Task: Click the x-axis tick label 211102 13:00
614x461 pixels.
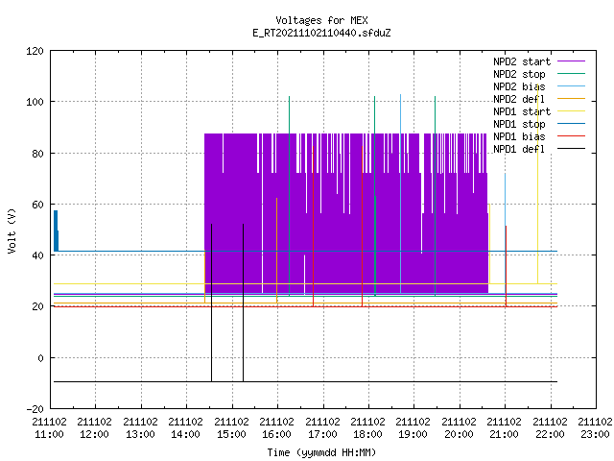Action: (140, 428)
